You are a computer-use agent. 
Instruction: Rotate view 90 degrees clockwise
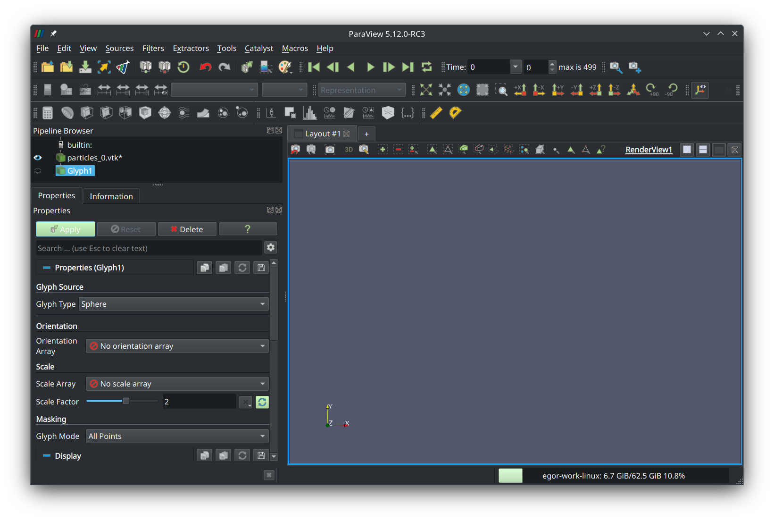[x=652, y=90]
